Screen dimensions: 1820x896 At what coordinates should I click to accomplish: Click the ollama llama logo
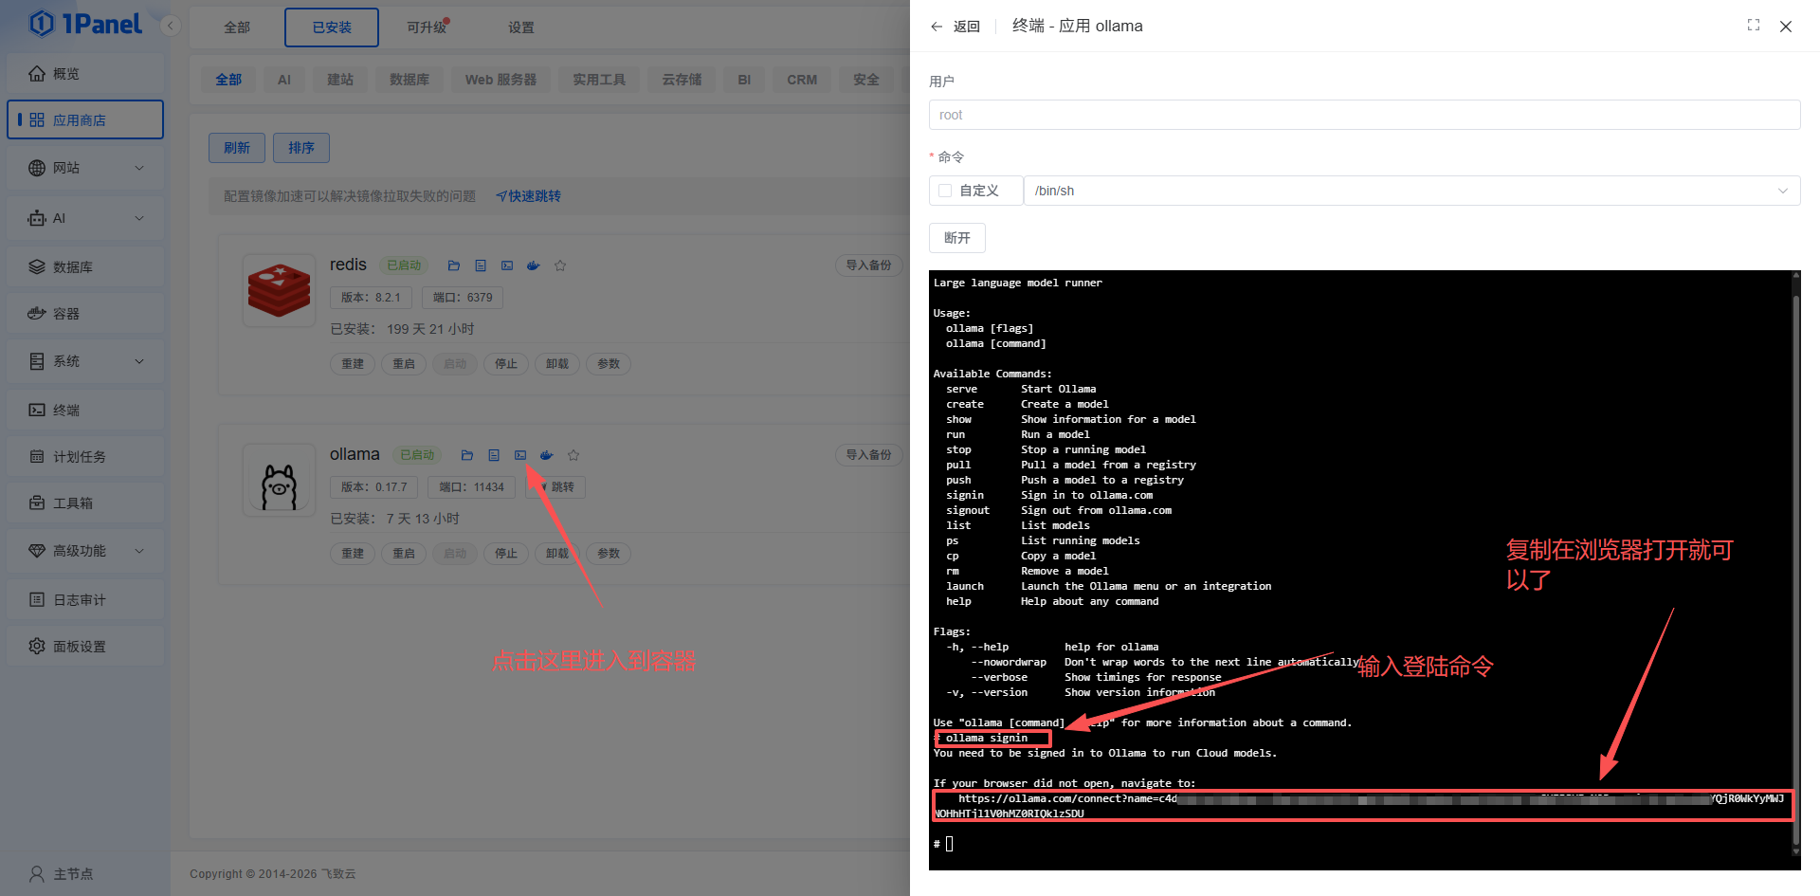pyautogui.click(x=279, y=480)
